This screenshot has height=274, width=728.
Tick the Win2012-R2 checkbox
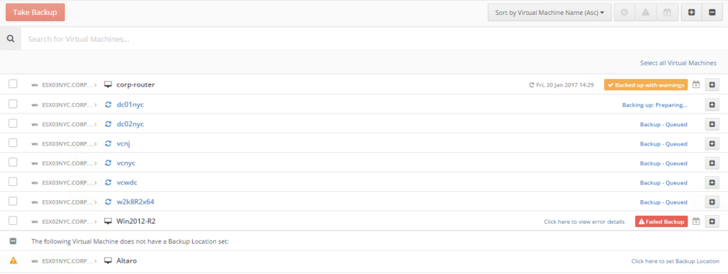(13, 221)
